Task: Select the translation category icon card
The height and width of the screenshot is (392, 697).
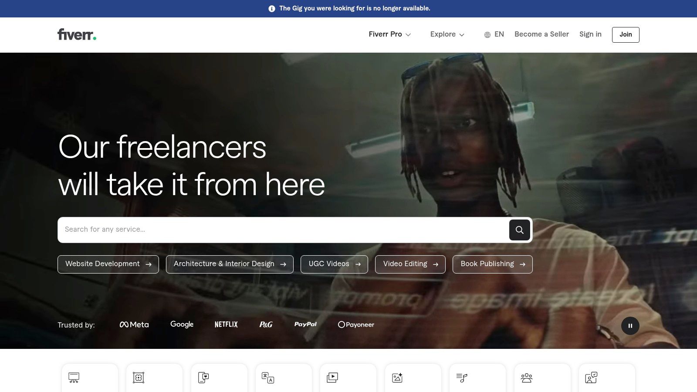Action: 284,378
